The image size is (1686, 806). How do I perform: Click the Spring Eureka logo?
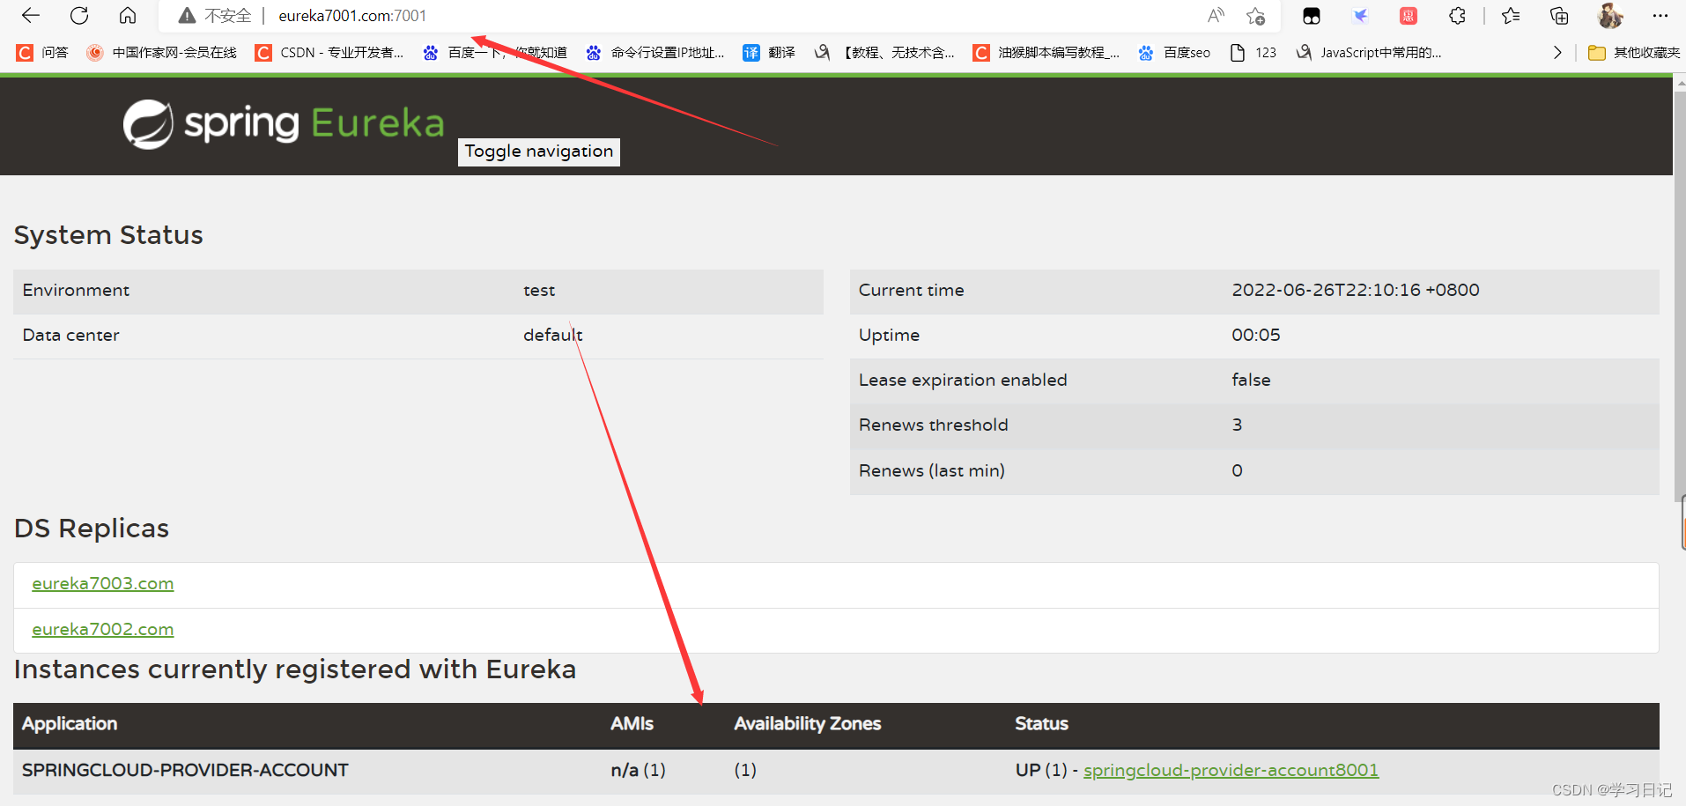[284, 123]
